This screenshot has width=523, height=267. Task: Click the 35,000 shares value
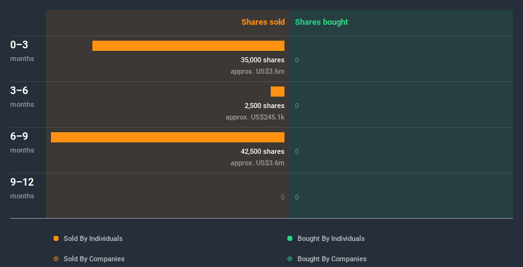click(262, 60)
